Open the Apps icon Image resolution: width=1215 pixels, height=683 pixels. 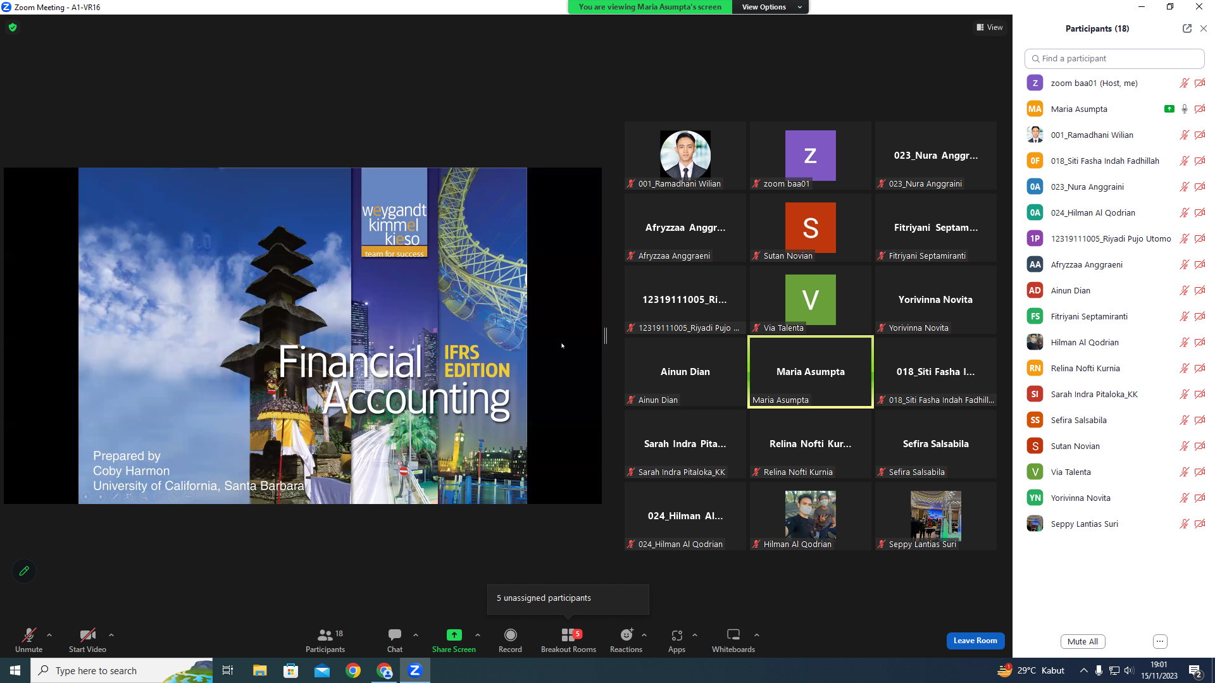tap(676, 635)
